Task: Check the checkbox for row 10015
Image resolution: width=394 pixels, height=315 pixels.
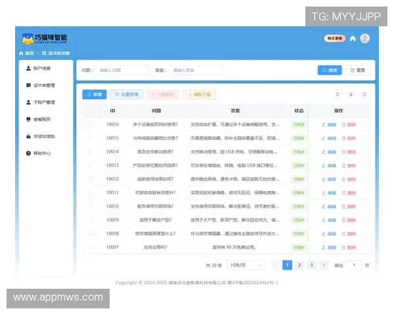Action: point(91,138)
